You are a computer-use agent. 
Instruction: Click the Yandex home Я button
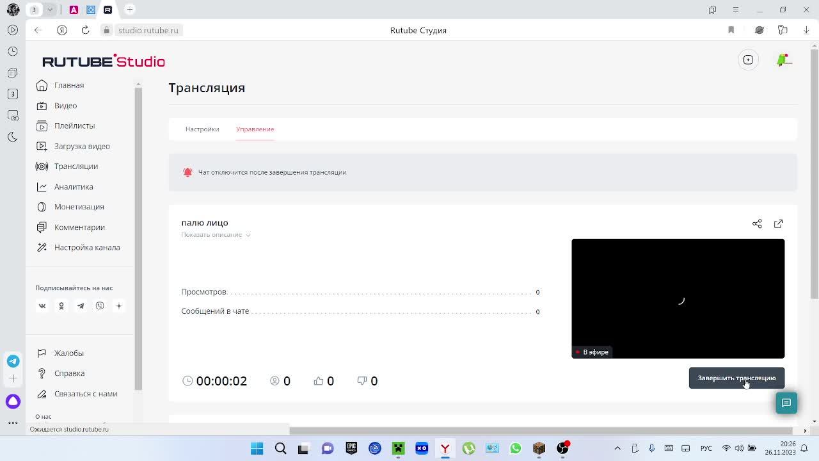[x=62, y=30]
